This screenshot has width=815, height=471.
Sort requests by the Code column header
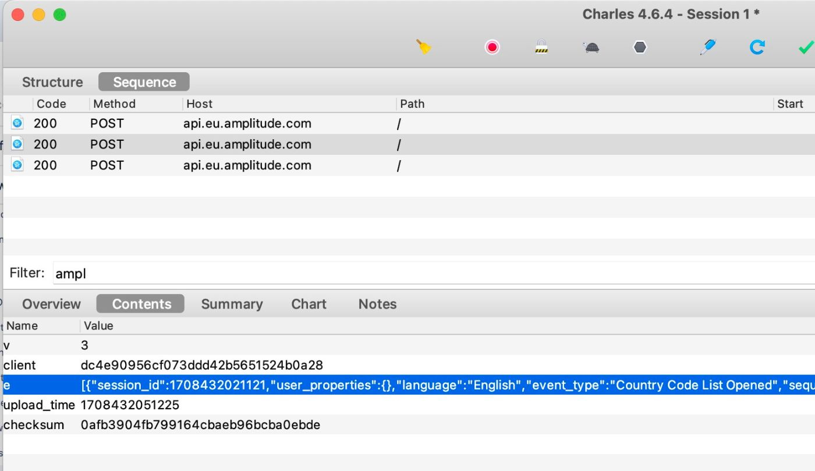pos(51,104)
